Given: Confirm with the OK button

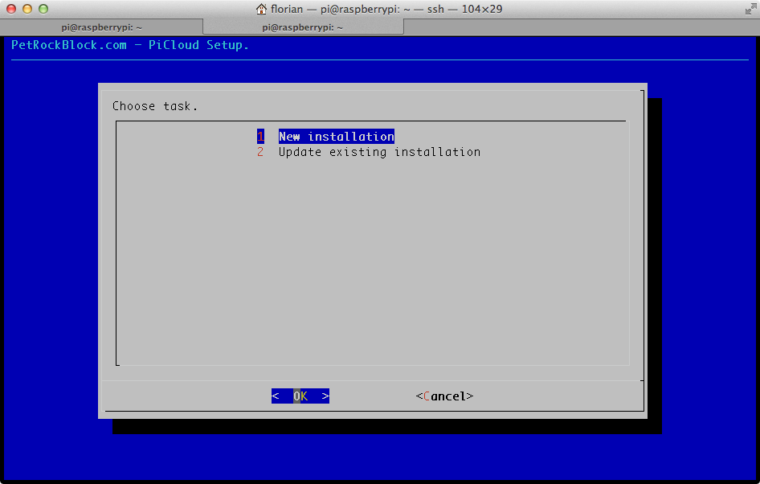Looking at the screenshot, I should (x=300, y=396).
